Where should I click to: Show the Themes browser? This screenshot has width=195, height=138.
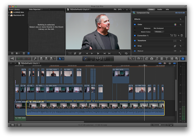(x=177, y=58)
